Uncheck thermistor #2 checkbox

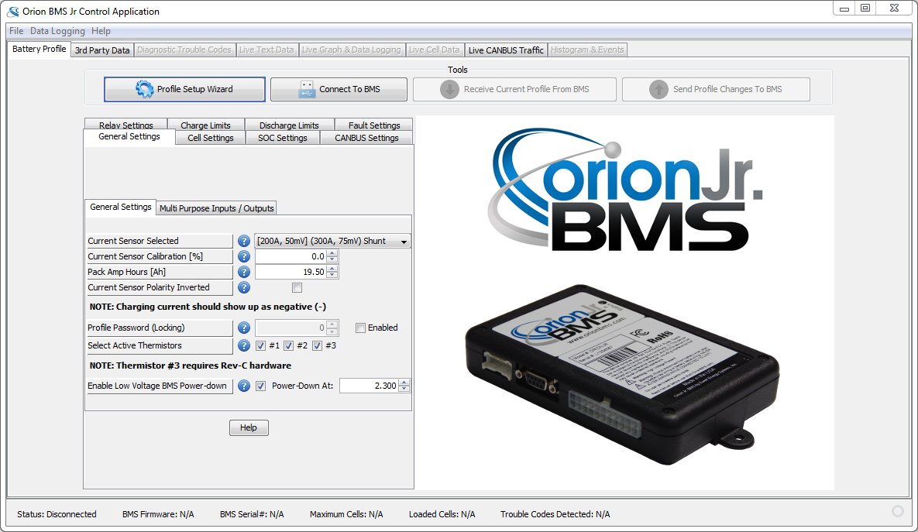pyautogui.click(x=289, y=345)
